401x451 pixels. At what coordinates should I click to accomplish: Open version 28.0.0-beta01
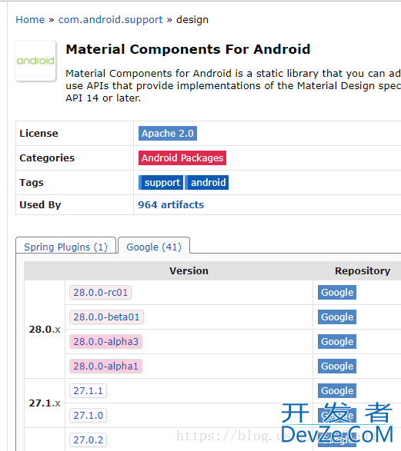(x=106, y=317)
